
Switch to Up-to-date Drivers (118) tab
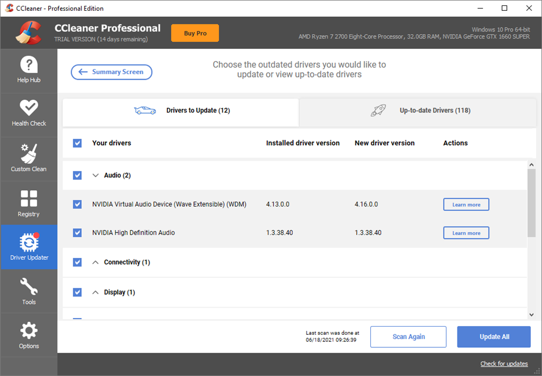(x=417, y=111)
